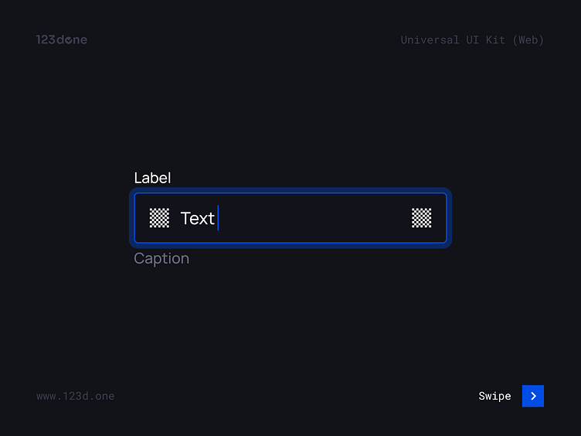The width and height of the screenshot is (581, 436).
Task: Click the word "Kit" in the header
Action: [x=495, y=39]
